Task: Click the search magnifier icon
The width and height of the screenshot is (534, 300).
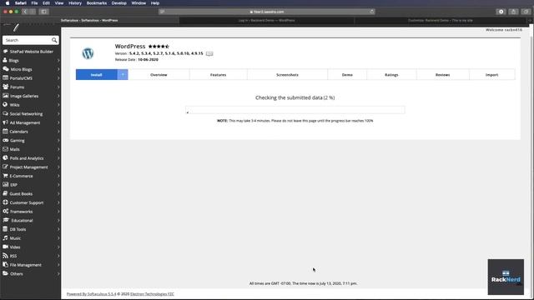Action: (x=54, y=40)
